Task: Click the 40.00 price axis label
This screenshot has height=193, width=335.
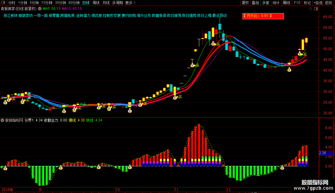Action: (328, 70)
